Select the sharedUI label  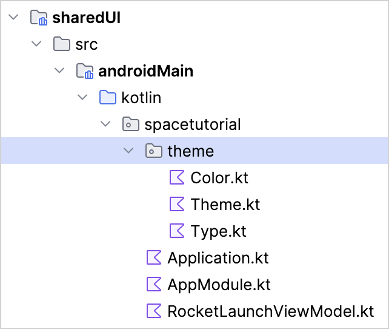[x=86, y=18]
